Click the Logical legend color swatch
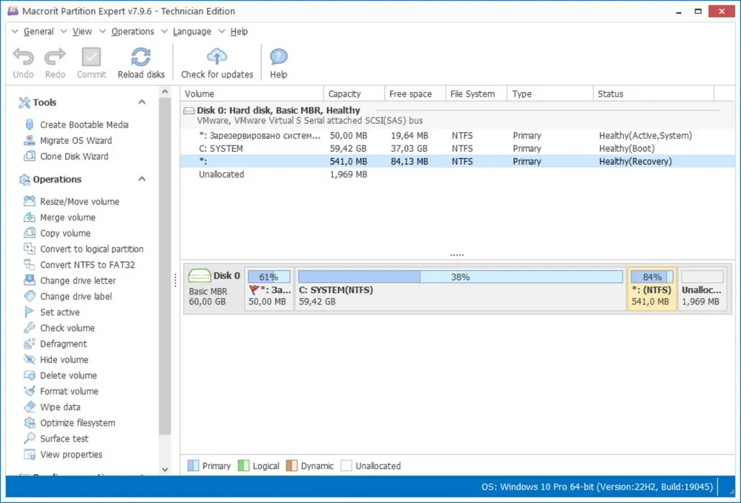This screenshot has width=741, height=503. point(243,465)
